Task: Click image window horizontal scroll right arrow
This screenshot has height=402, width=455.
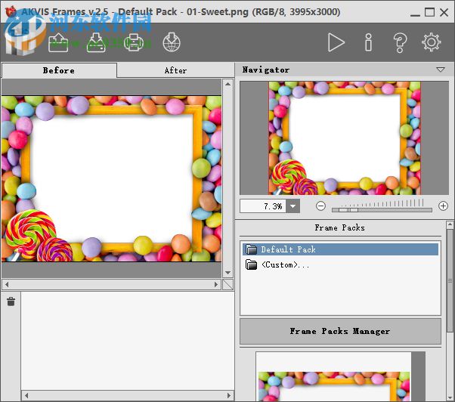Action: (x=216, y=285)
